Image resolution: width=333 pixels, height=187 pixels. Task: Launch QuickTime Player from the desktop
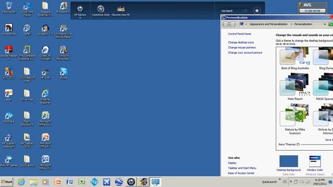[27, 9]
